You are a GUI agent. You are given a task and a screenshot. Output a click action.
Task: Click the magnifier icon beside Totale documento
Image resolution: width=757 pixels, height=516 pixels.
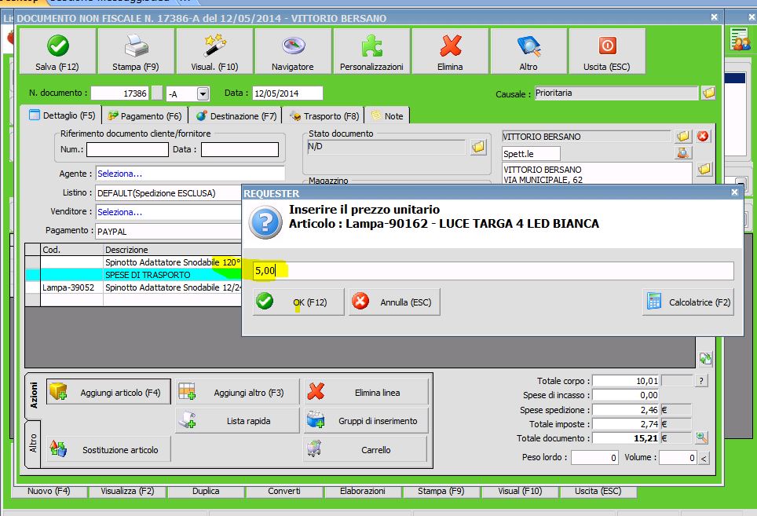coord(701,437)
